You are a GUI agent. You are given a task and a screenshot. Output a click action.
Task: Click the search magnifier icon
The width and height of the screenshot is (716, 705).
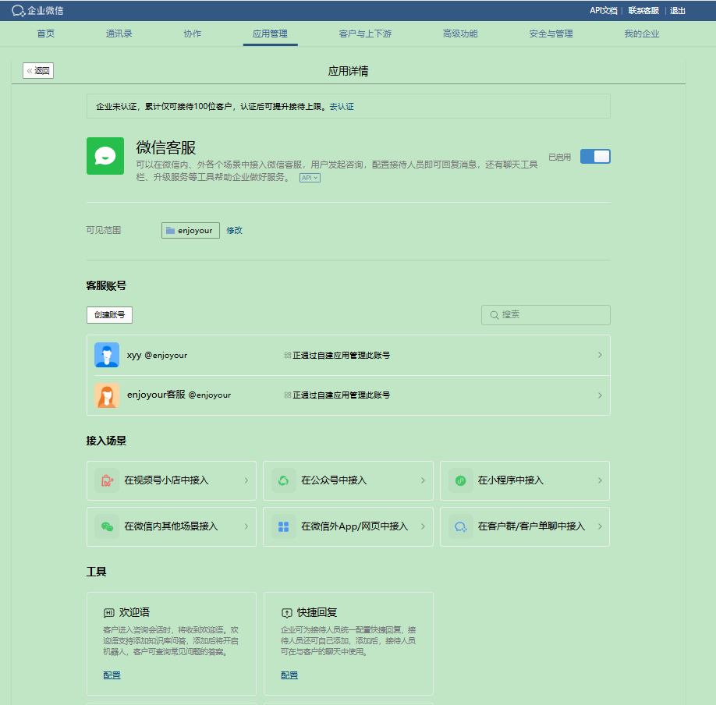494,314
